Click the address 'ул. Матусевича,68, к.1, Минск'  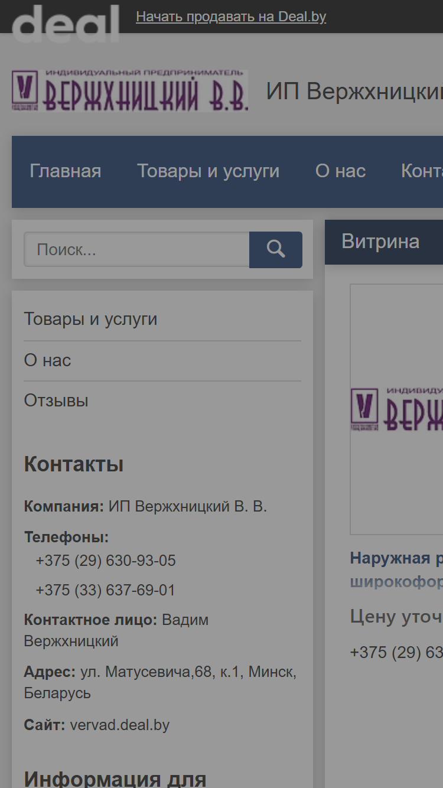[160, 682]
